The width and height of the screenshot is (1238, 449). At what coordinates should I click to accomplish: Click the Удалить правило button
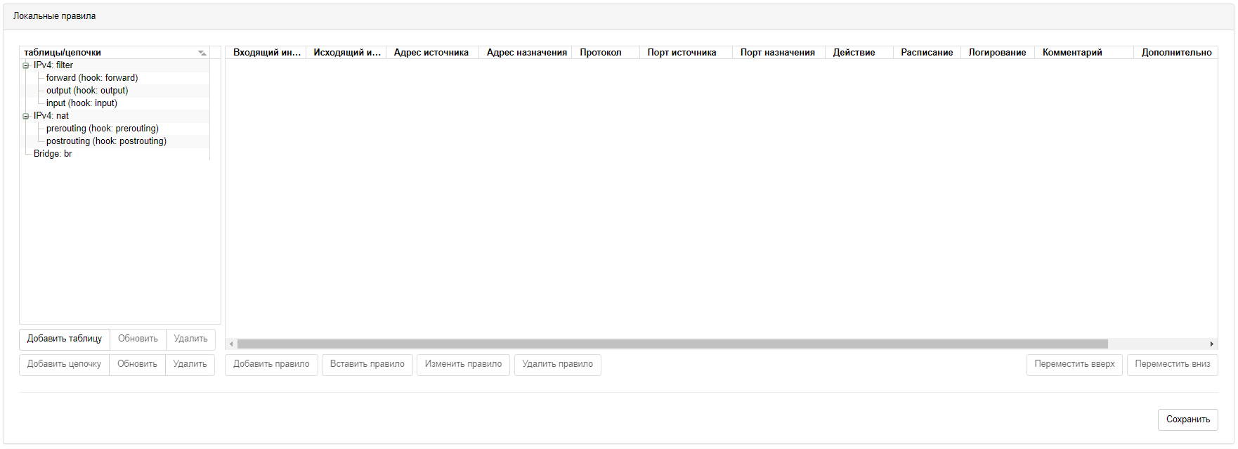coord(557,364)
